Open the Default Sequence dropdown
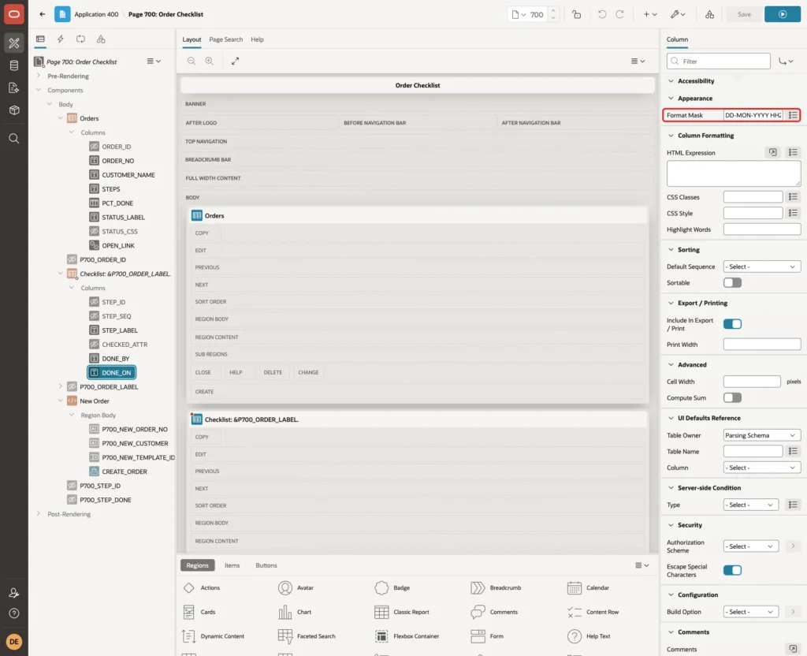807x656 pixels. tap(762, 266)
